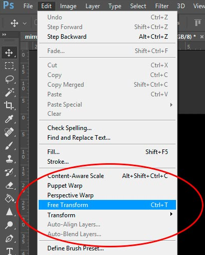This screenshot has width=205, height=255.
Task: Select the Magic Wand tool
Action: pyautogui.click(x=9, y=92)
